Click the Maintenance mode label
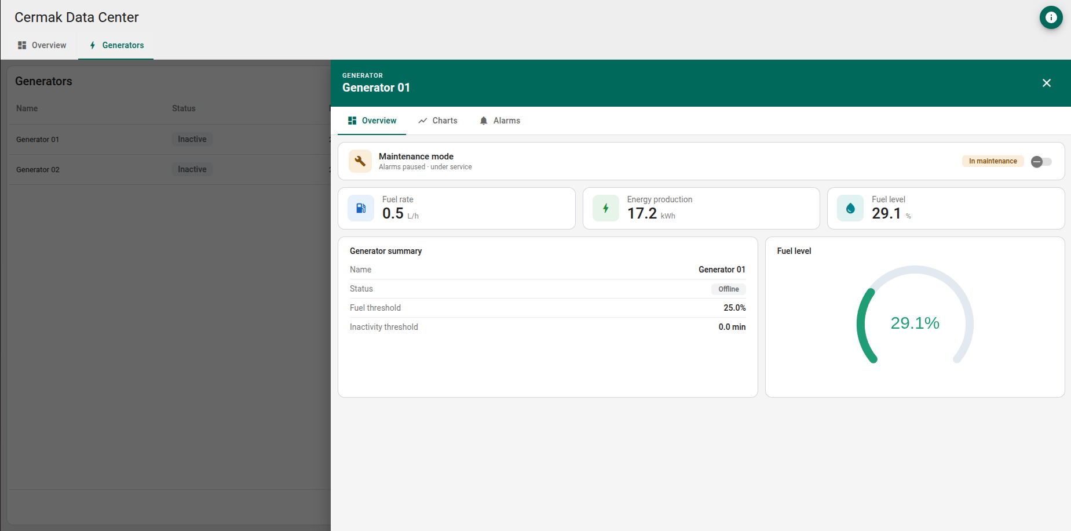The height and width of the screenshot is (531, 1071). point(416,157)
